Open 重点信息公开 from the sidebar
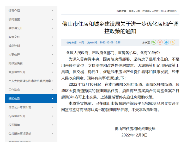Image resolution: width=193 pixels, height=142 pixels. (x=17, y=72)
